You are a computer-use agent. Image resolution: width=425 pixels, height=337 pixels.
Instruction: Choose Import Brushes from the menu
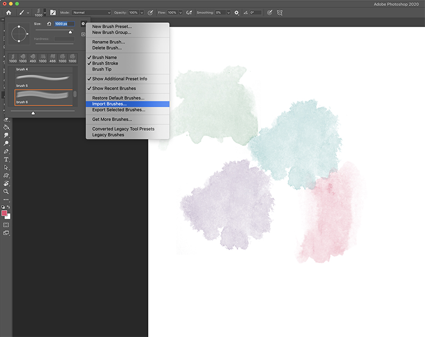[x=110, y=104]
